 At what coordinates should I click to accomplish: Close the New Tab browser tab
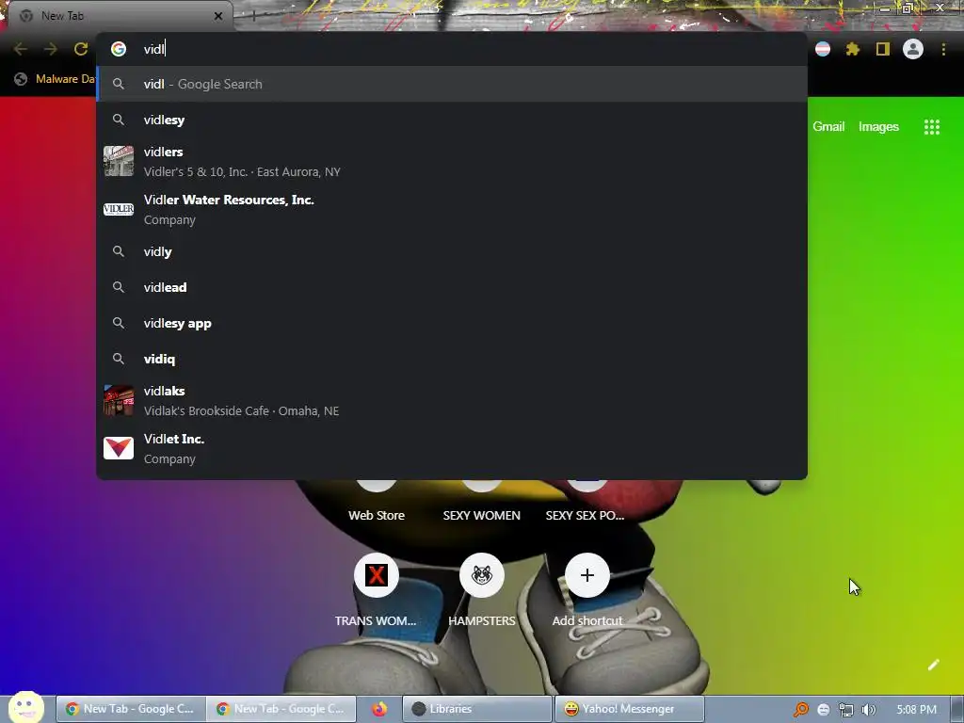pyautogui.click(x=218, y=16)
